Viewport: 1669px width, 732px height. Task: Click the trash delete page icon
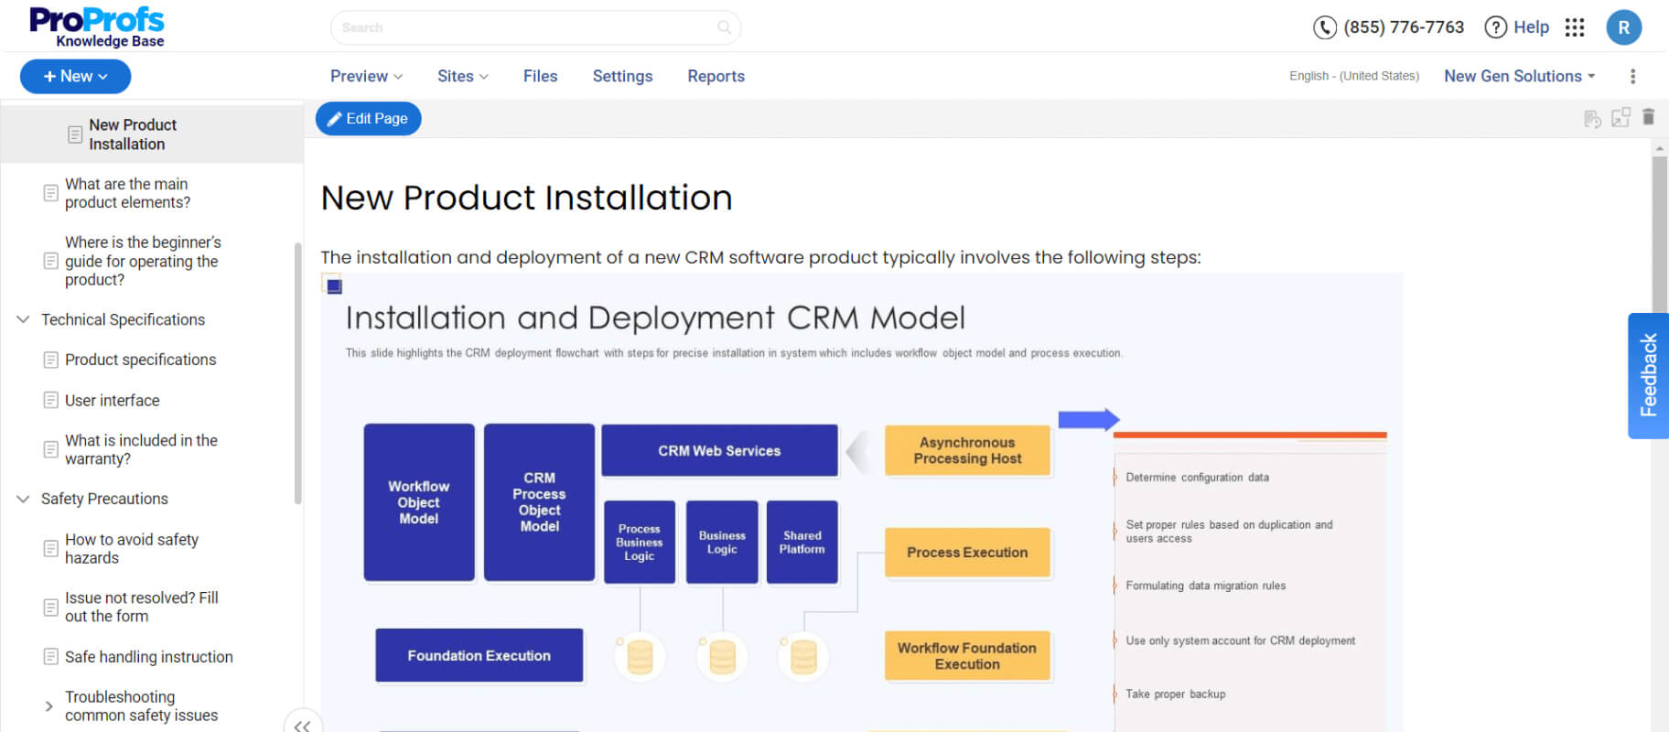[1648, 117]
